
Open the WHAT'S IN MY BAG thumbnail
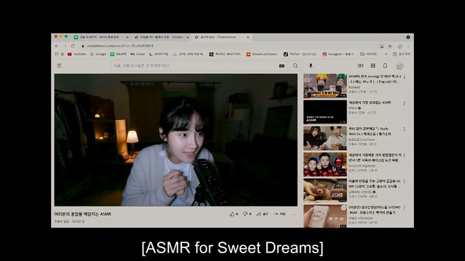tap(325, 86)
